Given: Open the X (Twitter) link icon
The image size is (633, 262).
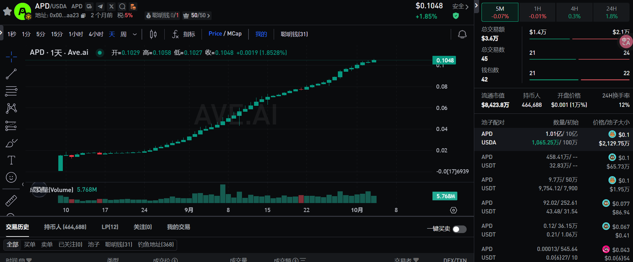Looking at the screenshot, I should pyautogui.click(x=111, y=7).
